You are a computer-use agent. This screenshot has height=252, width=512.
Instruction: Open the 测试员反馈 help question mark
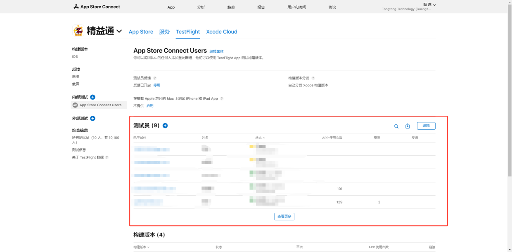pyautogui.click(x=155, y=78)
